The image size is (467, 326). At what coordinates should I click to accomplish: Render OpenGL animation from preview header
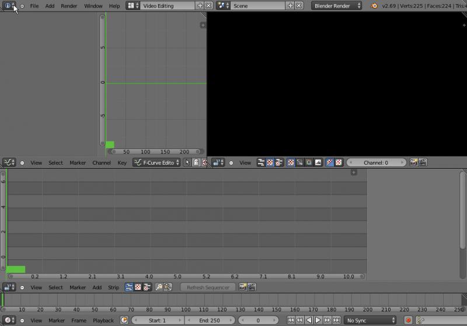click(423, 162)
